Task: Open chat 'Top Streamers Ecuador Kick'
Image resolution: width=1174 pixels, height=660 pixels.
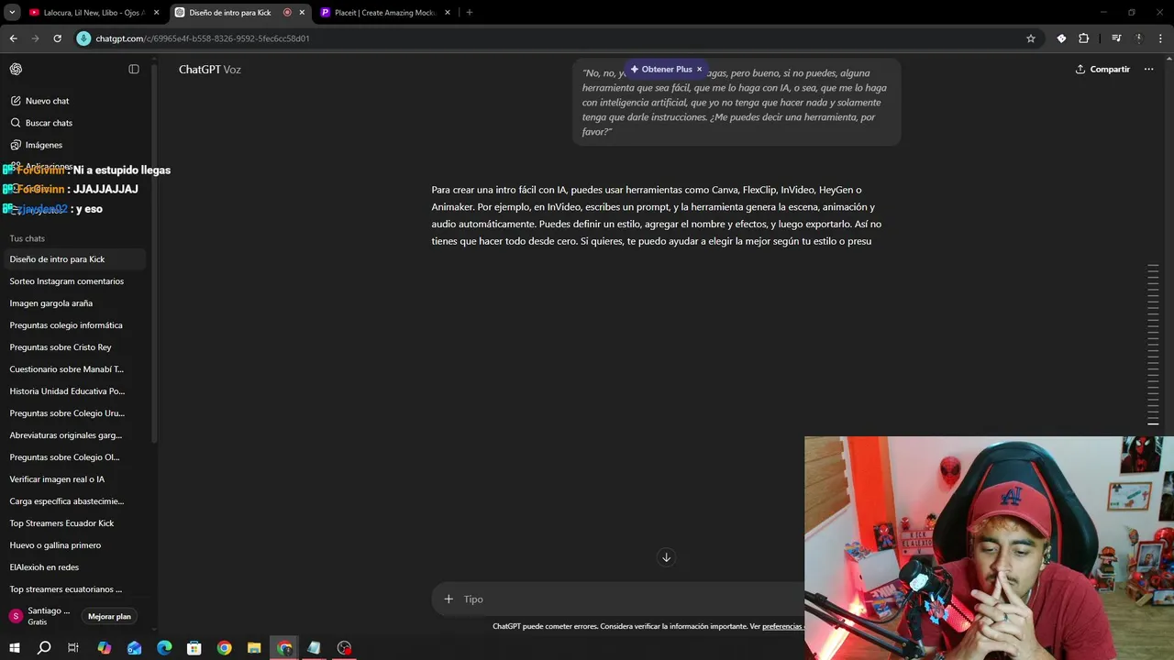Action: [75, 523]
